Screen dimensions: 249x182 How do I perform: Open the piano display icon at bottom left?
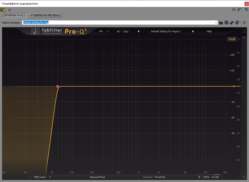[4, 172]
